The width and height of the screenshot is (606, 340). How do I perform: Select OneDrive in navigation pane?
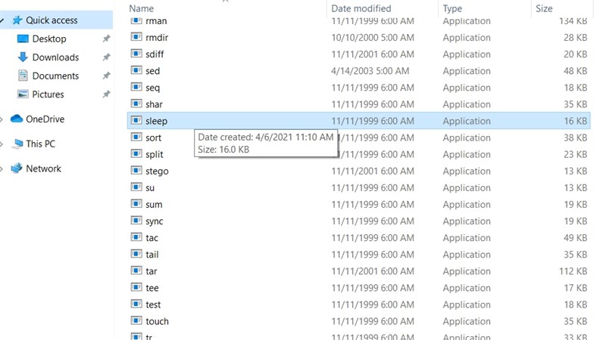coord(45,119)
